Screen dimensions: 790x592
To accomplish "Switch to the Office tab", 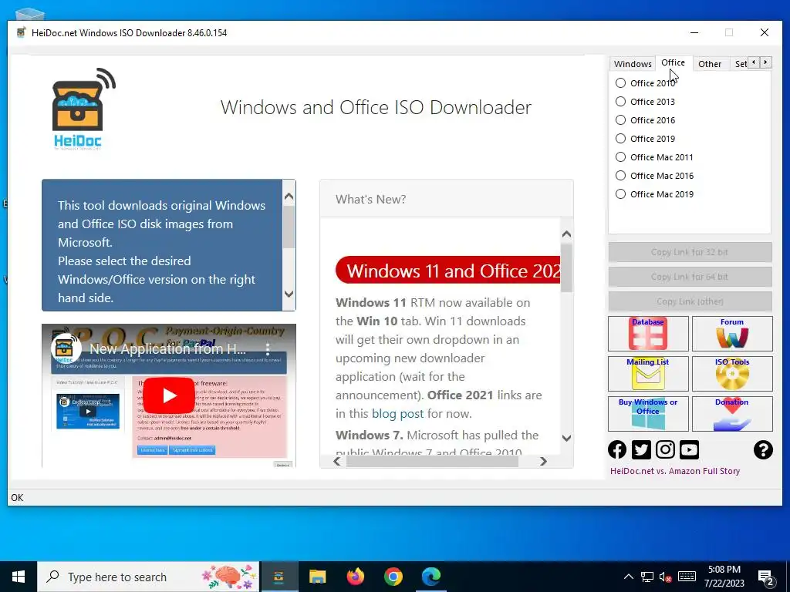I will [x=673, y=62].
